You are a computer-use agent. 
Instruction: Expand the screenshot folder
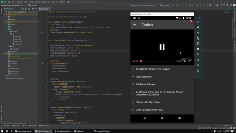(6, 51)
